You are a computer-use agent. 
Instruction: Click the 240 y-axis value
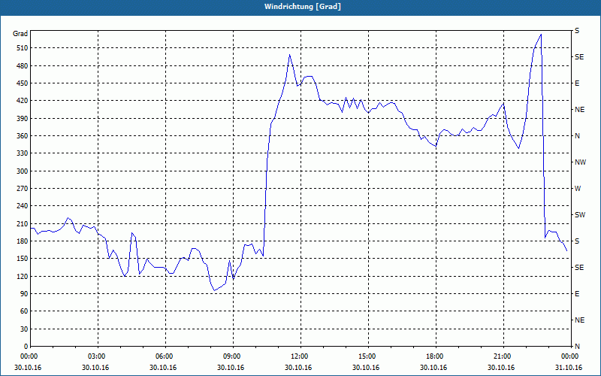(x=23, y=206)
